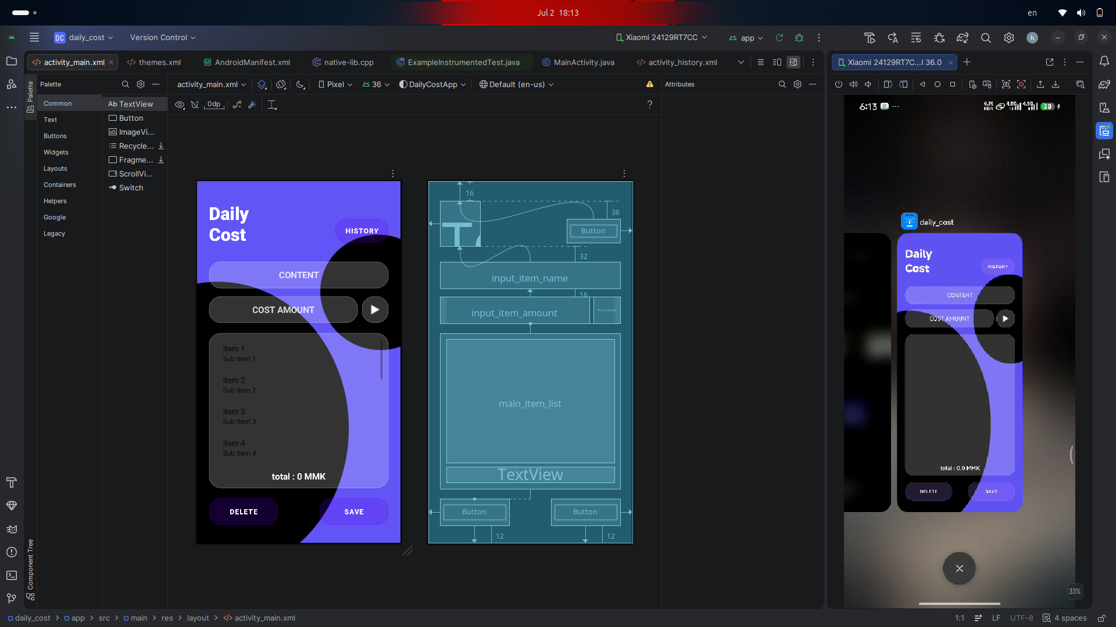This screenshot has width=1116, height=627.
Task: Open the Logcat cat icon
Action: point(12,529)
